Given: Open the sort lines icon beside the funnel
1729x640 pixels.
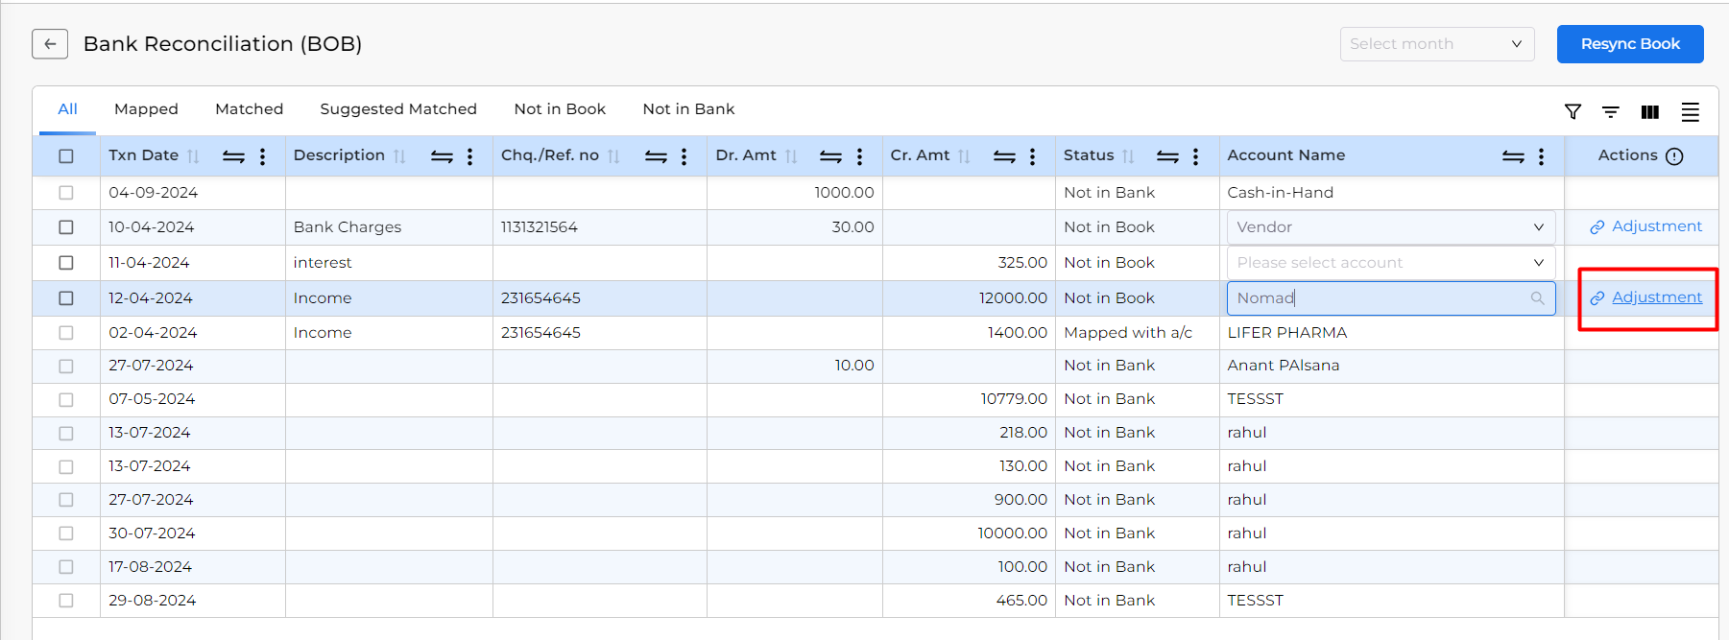Looking at the screenshot, I should coord(1611,112).
